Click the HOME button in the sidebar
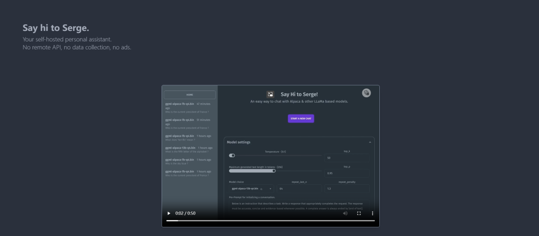The height and width of the screenshot is (236, 539). (x=190, y=95)
